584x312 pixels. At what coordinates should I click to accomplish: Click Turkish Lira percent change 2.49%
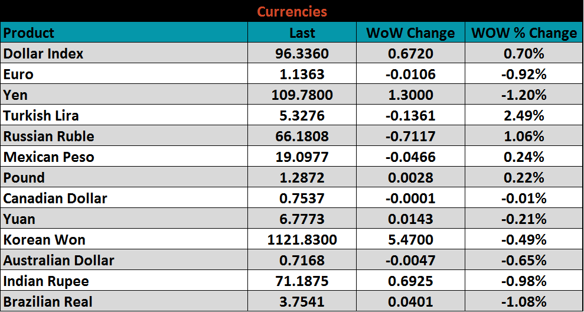(524, 116)
